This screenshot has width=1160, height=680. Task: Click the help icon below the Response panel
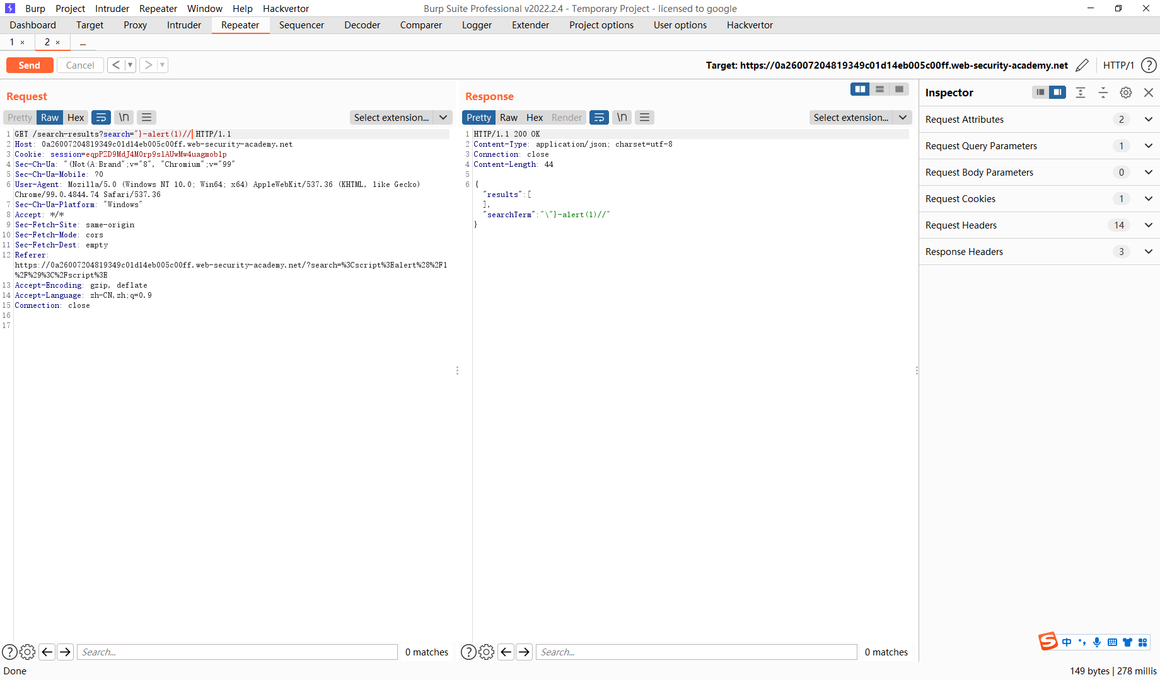click(x=468, y=652)
